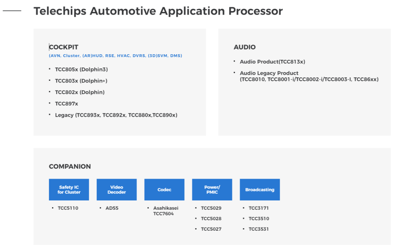Click the Audio Legacy Product item
This screenshot has height=247, width=412.
309,76
